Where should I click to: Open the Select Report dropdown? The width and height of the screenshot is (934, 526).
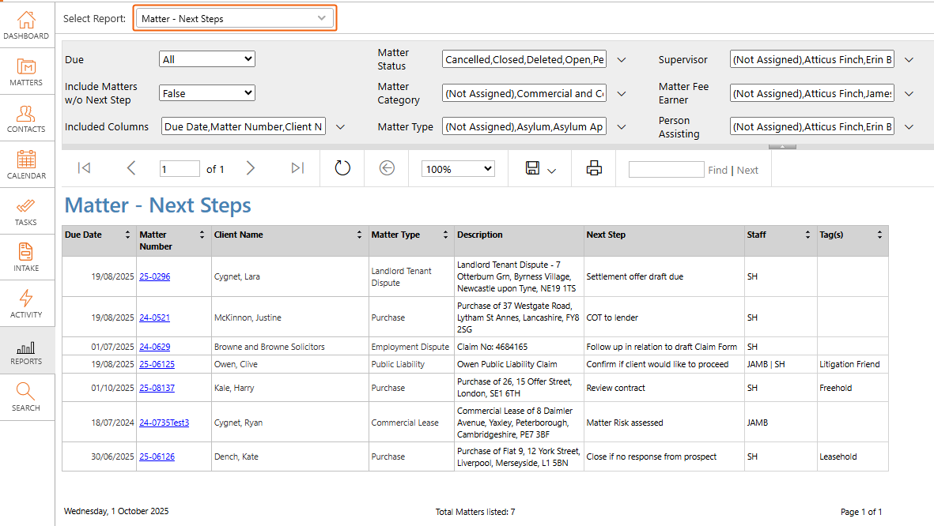(x=235, y=18)
